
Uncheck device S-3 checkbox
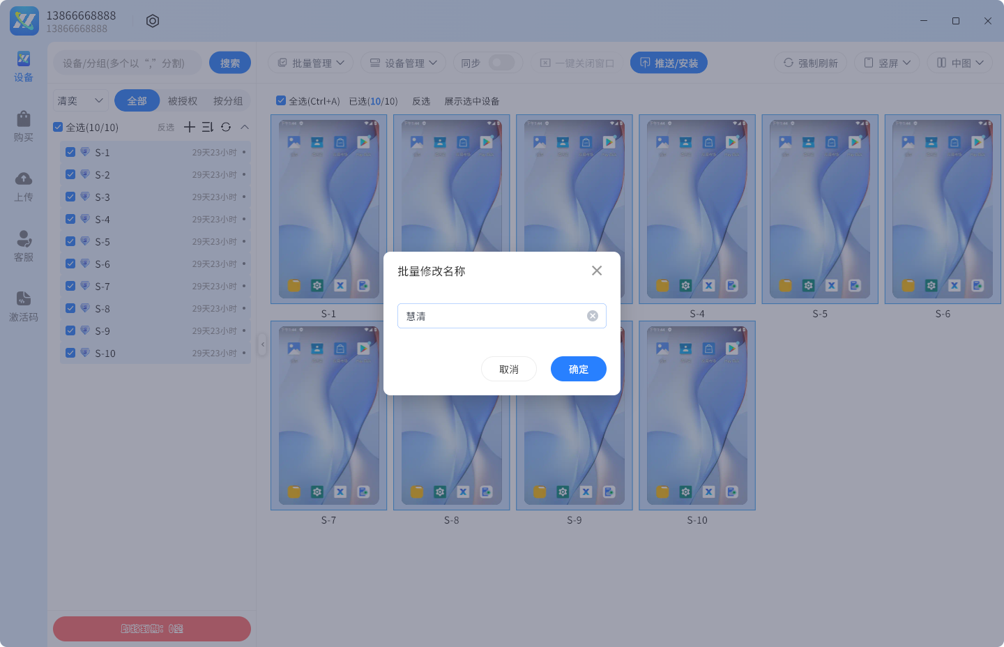point(70,197)
